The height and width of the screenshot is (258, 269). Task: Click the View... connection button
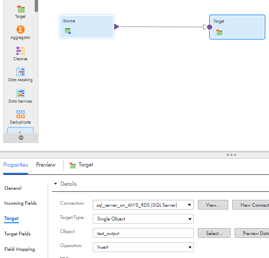click(x=213, y=205)
